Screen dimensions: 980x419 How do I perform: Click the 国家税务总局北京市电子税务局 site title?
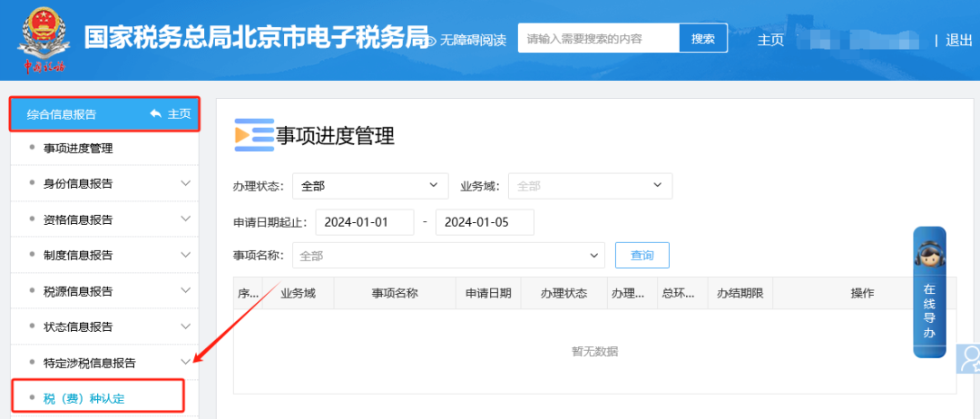[x=256, y=38]
